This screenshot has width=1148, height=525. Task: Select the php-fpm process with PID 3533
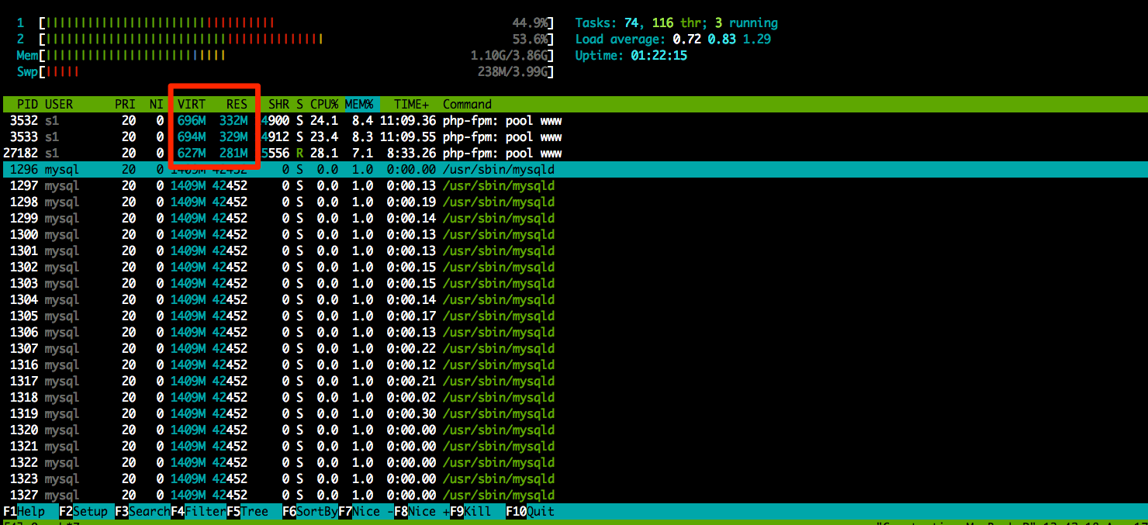point(574,137)
